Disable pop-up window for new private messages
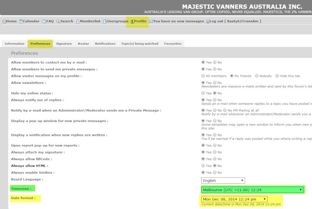Image resolution: width=312 pixels, height=209 pixels. (215, 120)
